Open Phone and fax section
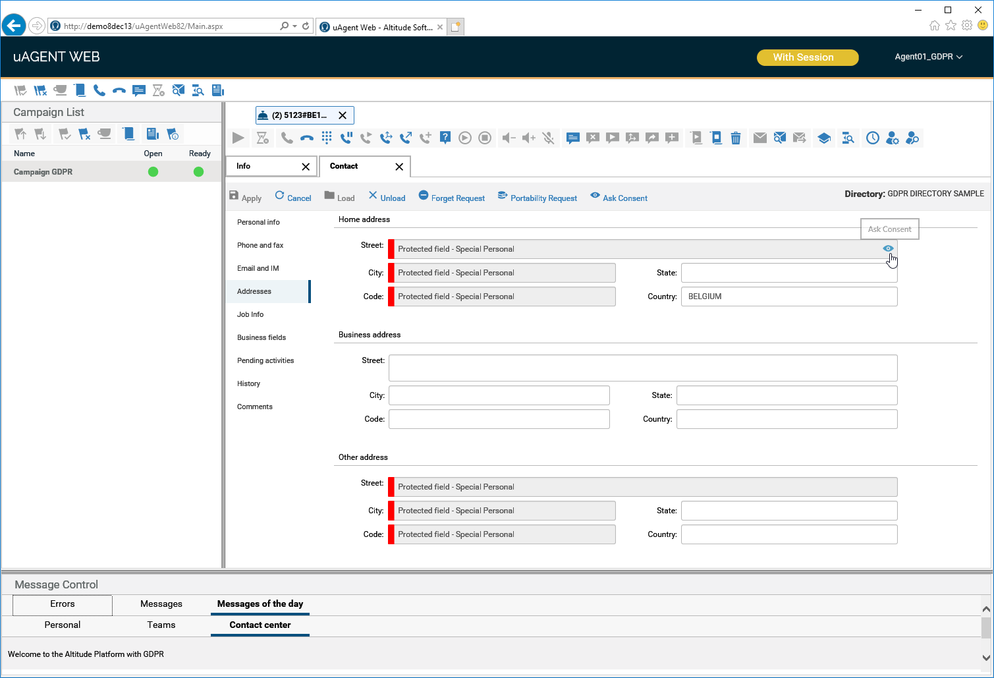 (x=260, y=245)
